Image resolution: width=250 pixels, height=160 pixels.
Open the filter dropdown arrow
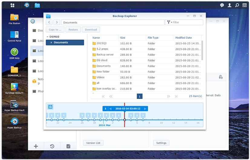tap(172, 22)
